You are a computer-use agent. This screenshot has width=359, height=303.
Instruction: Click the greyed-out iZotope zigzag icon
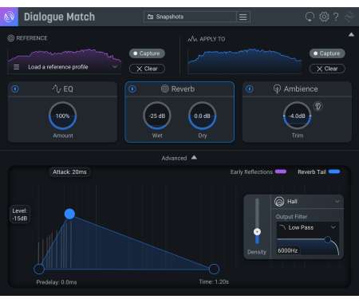[349, 17]
